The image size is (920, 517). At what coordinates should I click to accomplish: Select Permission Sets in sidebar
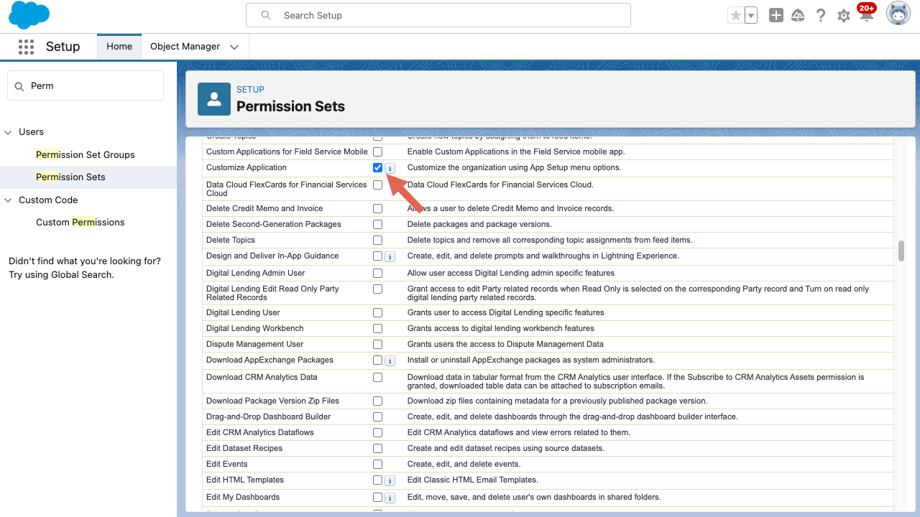click(x=70, y=177)
